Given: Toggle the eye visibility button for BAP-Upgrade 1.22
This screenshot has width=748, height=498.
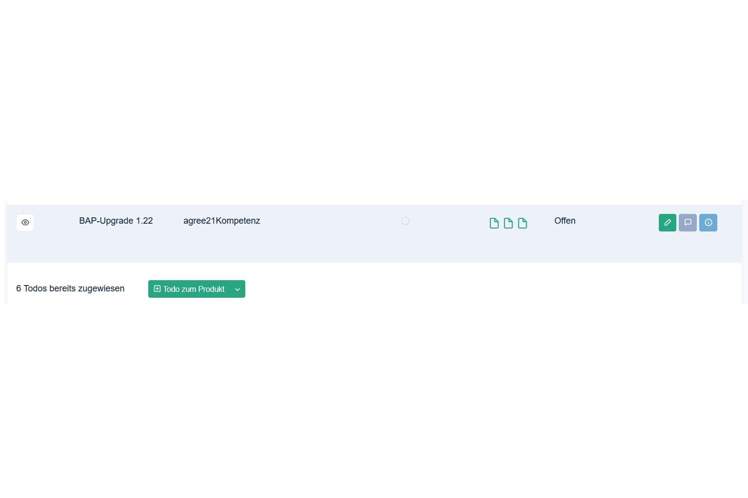Looking at the screenshot, I should (x=25, y=223).
